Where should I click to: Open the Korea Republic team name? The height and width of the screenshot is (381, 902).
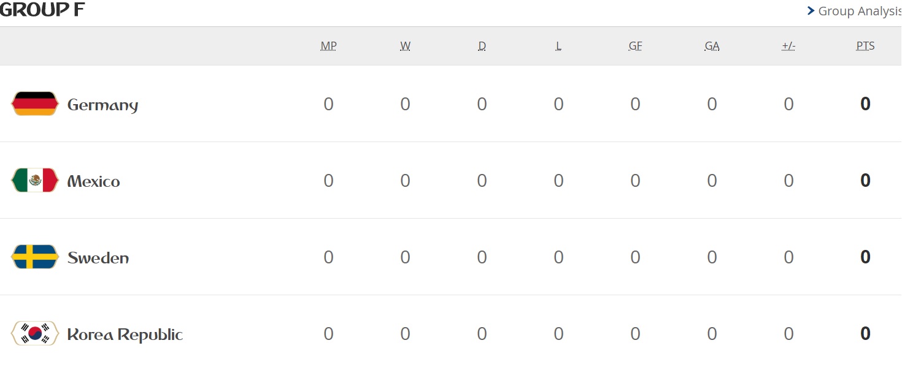click(x=125, y=334)
